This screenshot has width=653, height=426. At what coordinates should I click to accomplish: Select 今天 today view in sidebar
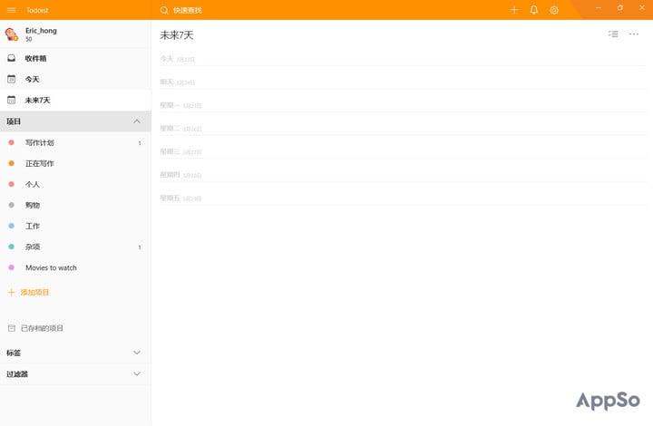click(x=75, y=79)
